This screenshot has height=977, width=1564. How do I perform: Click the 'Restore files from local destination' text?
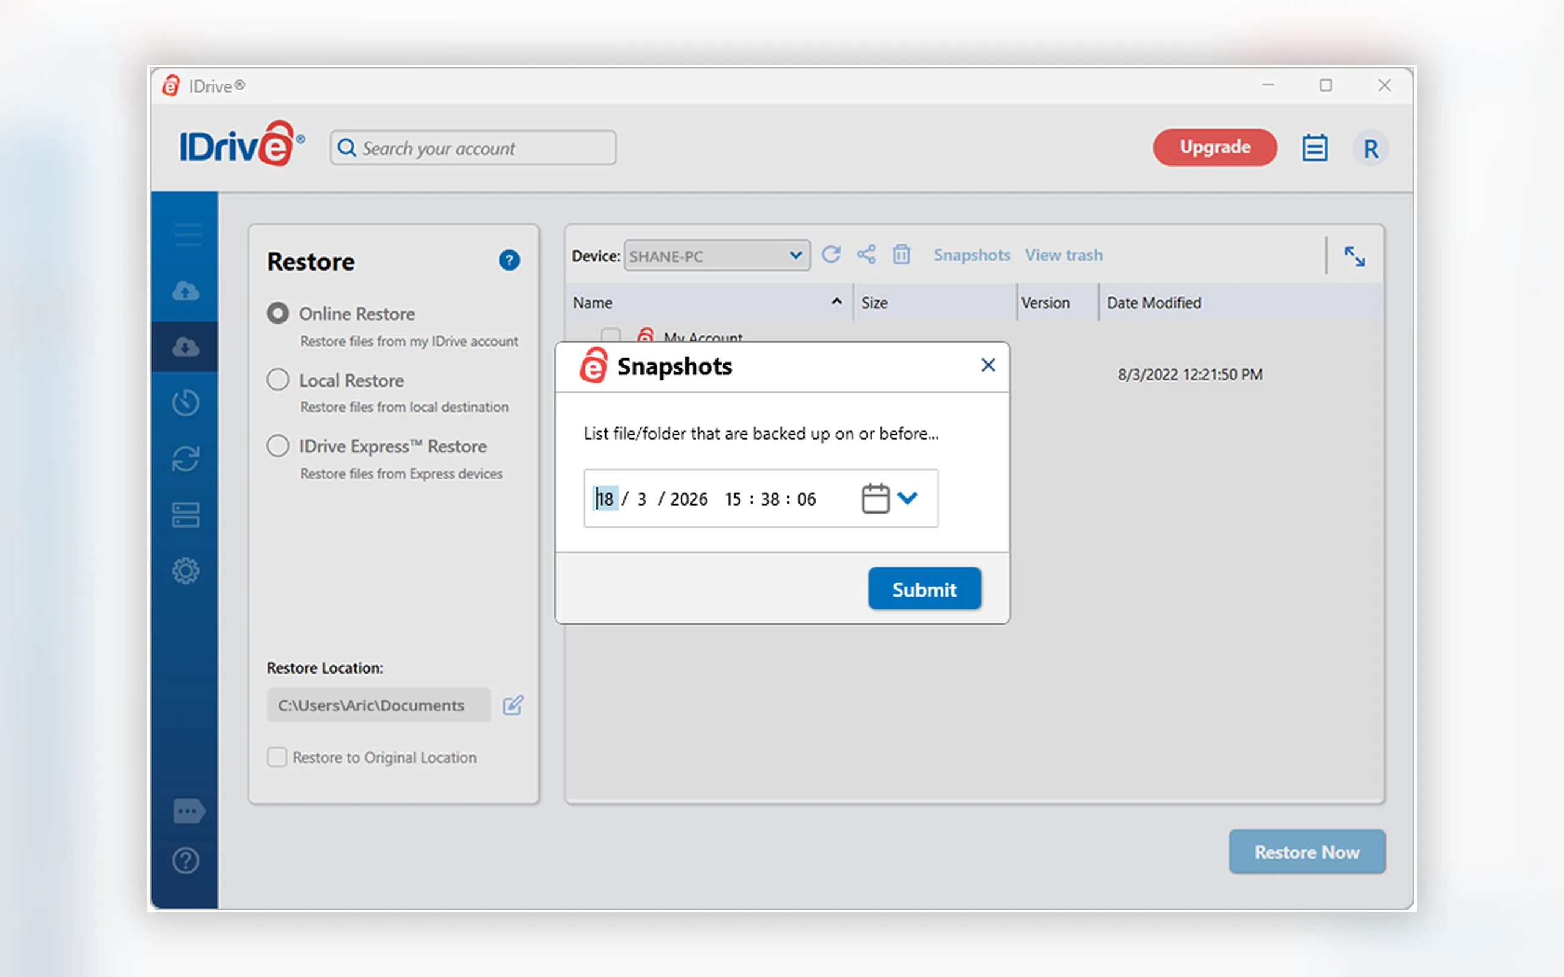click(x=404, y=407)
